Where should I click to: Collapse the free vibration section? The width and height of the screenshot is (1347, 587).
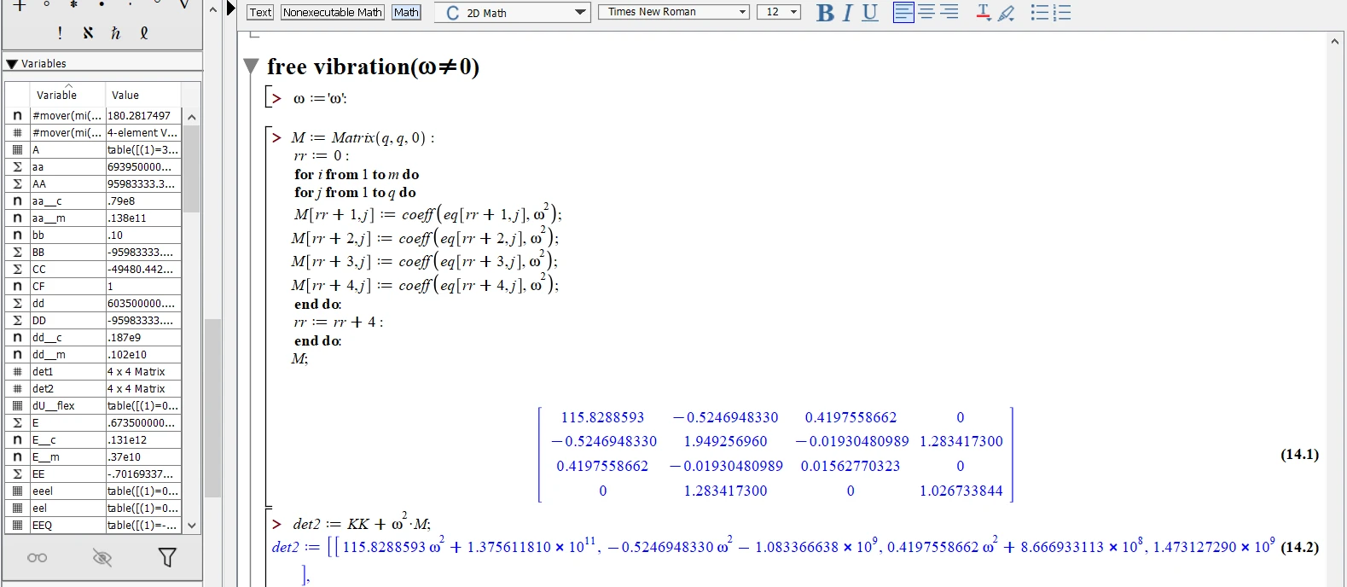(251, 67)
